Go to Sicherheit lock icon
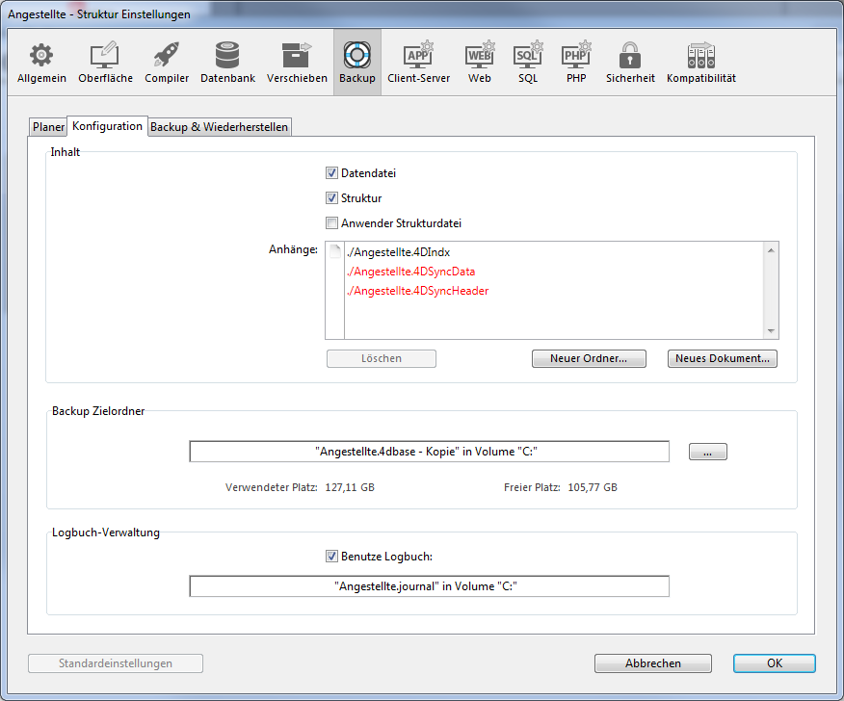 [630, 63]
